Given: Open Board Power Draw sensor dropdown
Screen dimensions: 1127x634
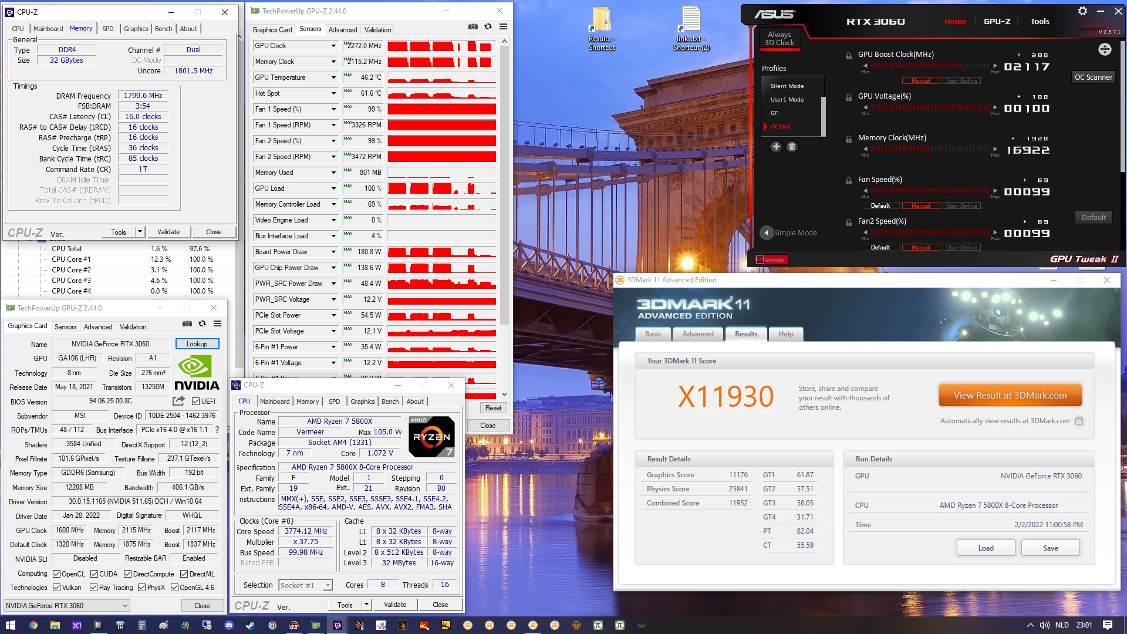Looking at the screenshot, I should (333, 252).
